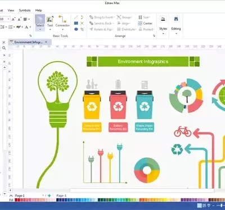Open the Editing binoculars menu
The height and width of the screenshot is (210, 225).
[x=176, y=25]
